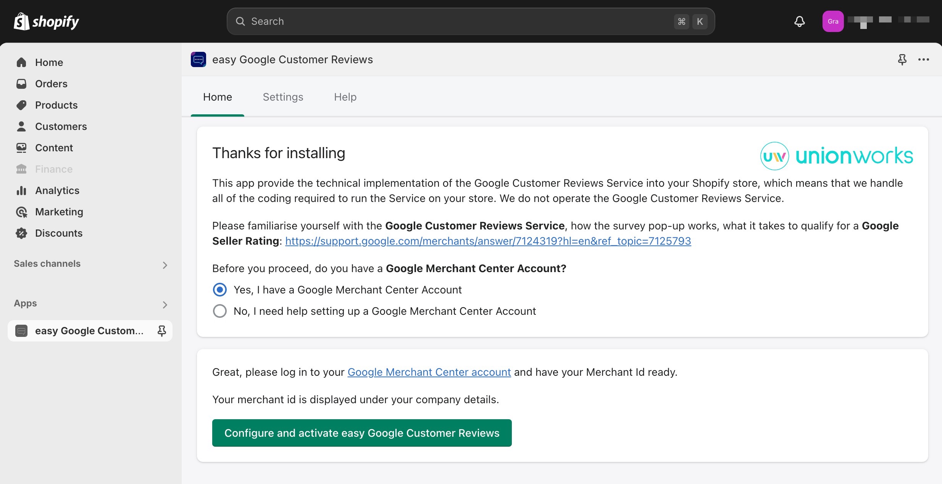The height and width of the screenshot is (484, 942).
Task: Navigate to the Content section
Action: coord(54,147)
